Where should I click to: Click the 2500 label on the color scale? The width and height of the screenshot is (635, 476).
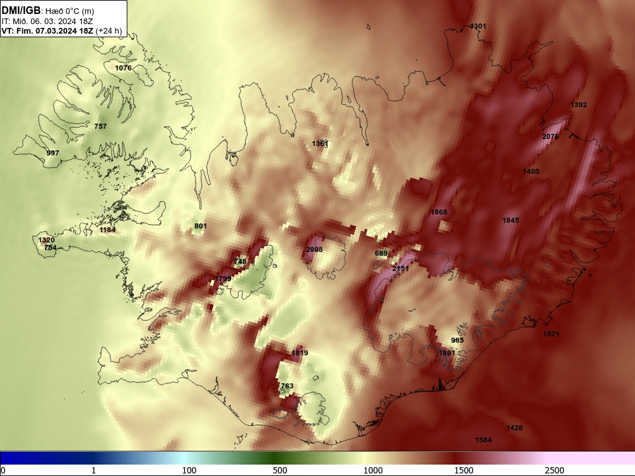pos(554,470)
